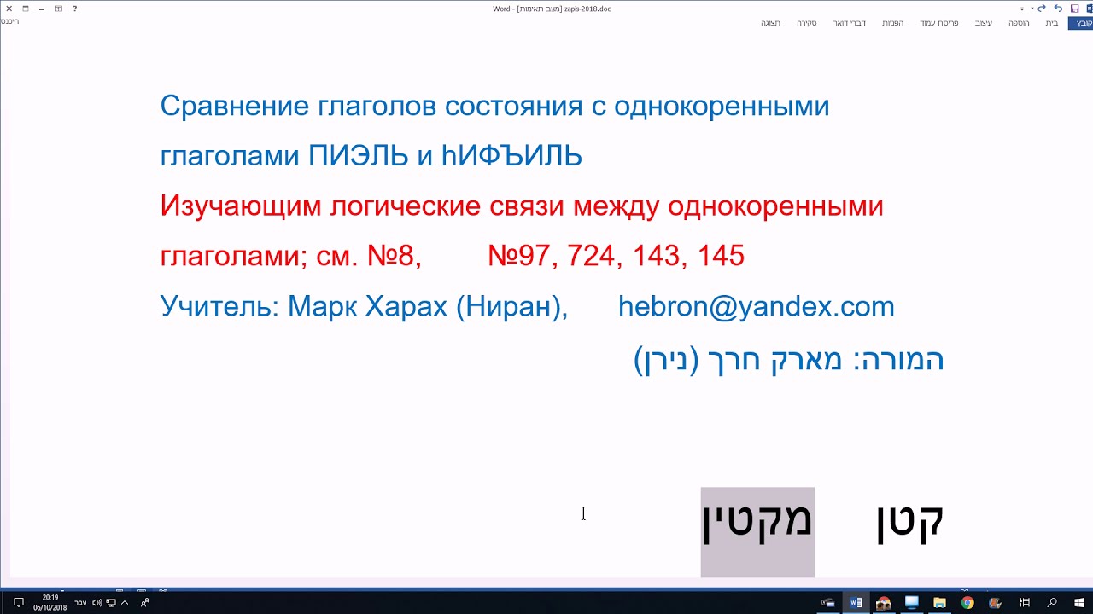The width and height of the screenshot is (1093, 614).
Task: Click the camcorder recording app in taskbar
Action: 827,603
